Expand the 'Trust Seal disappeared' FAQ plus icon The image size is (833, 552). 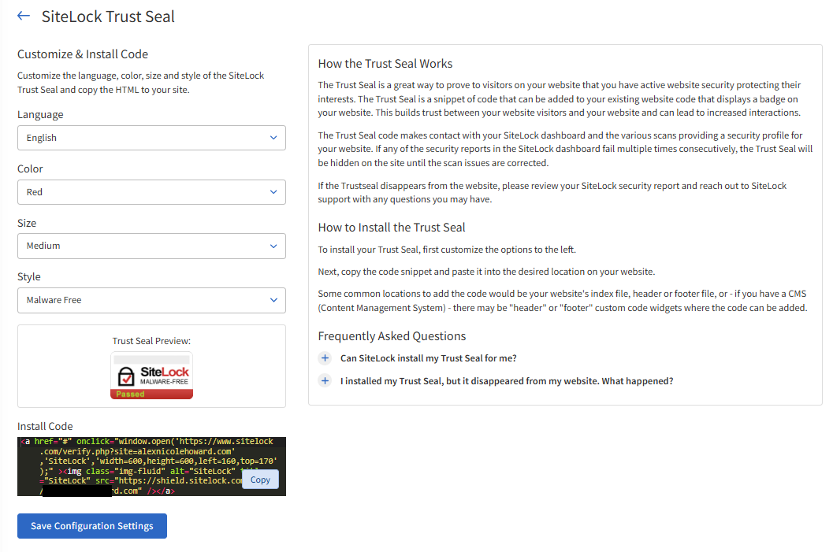(325, 381)
